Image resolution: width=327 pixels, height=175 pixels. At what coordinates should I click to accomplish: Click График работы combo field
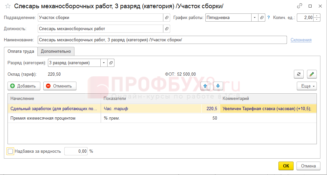[x=228, y=18]
